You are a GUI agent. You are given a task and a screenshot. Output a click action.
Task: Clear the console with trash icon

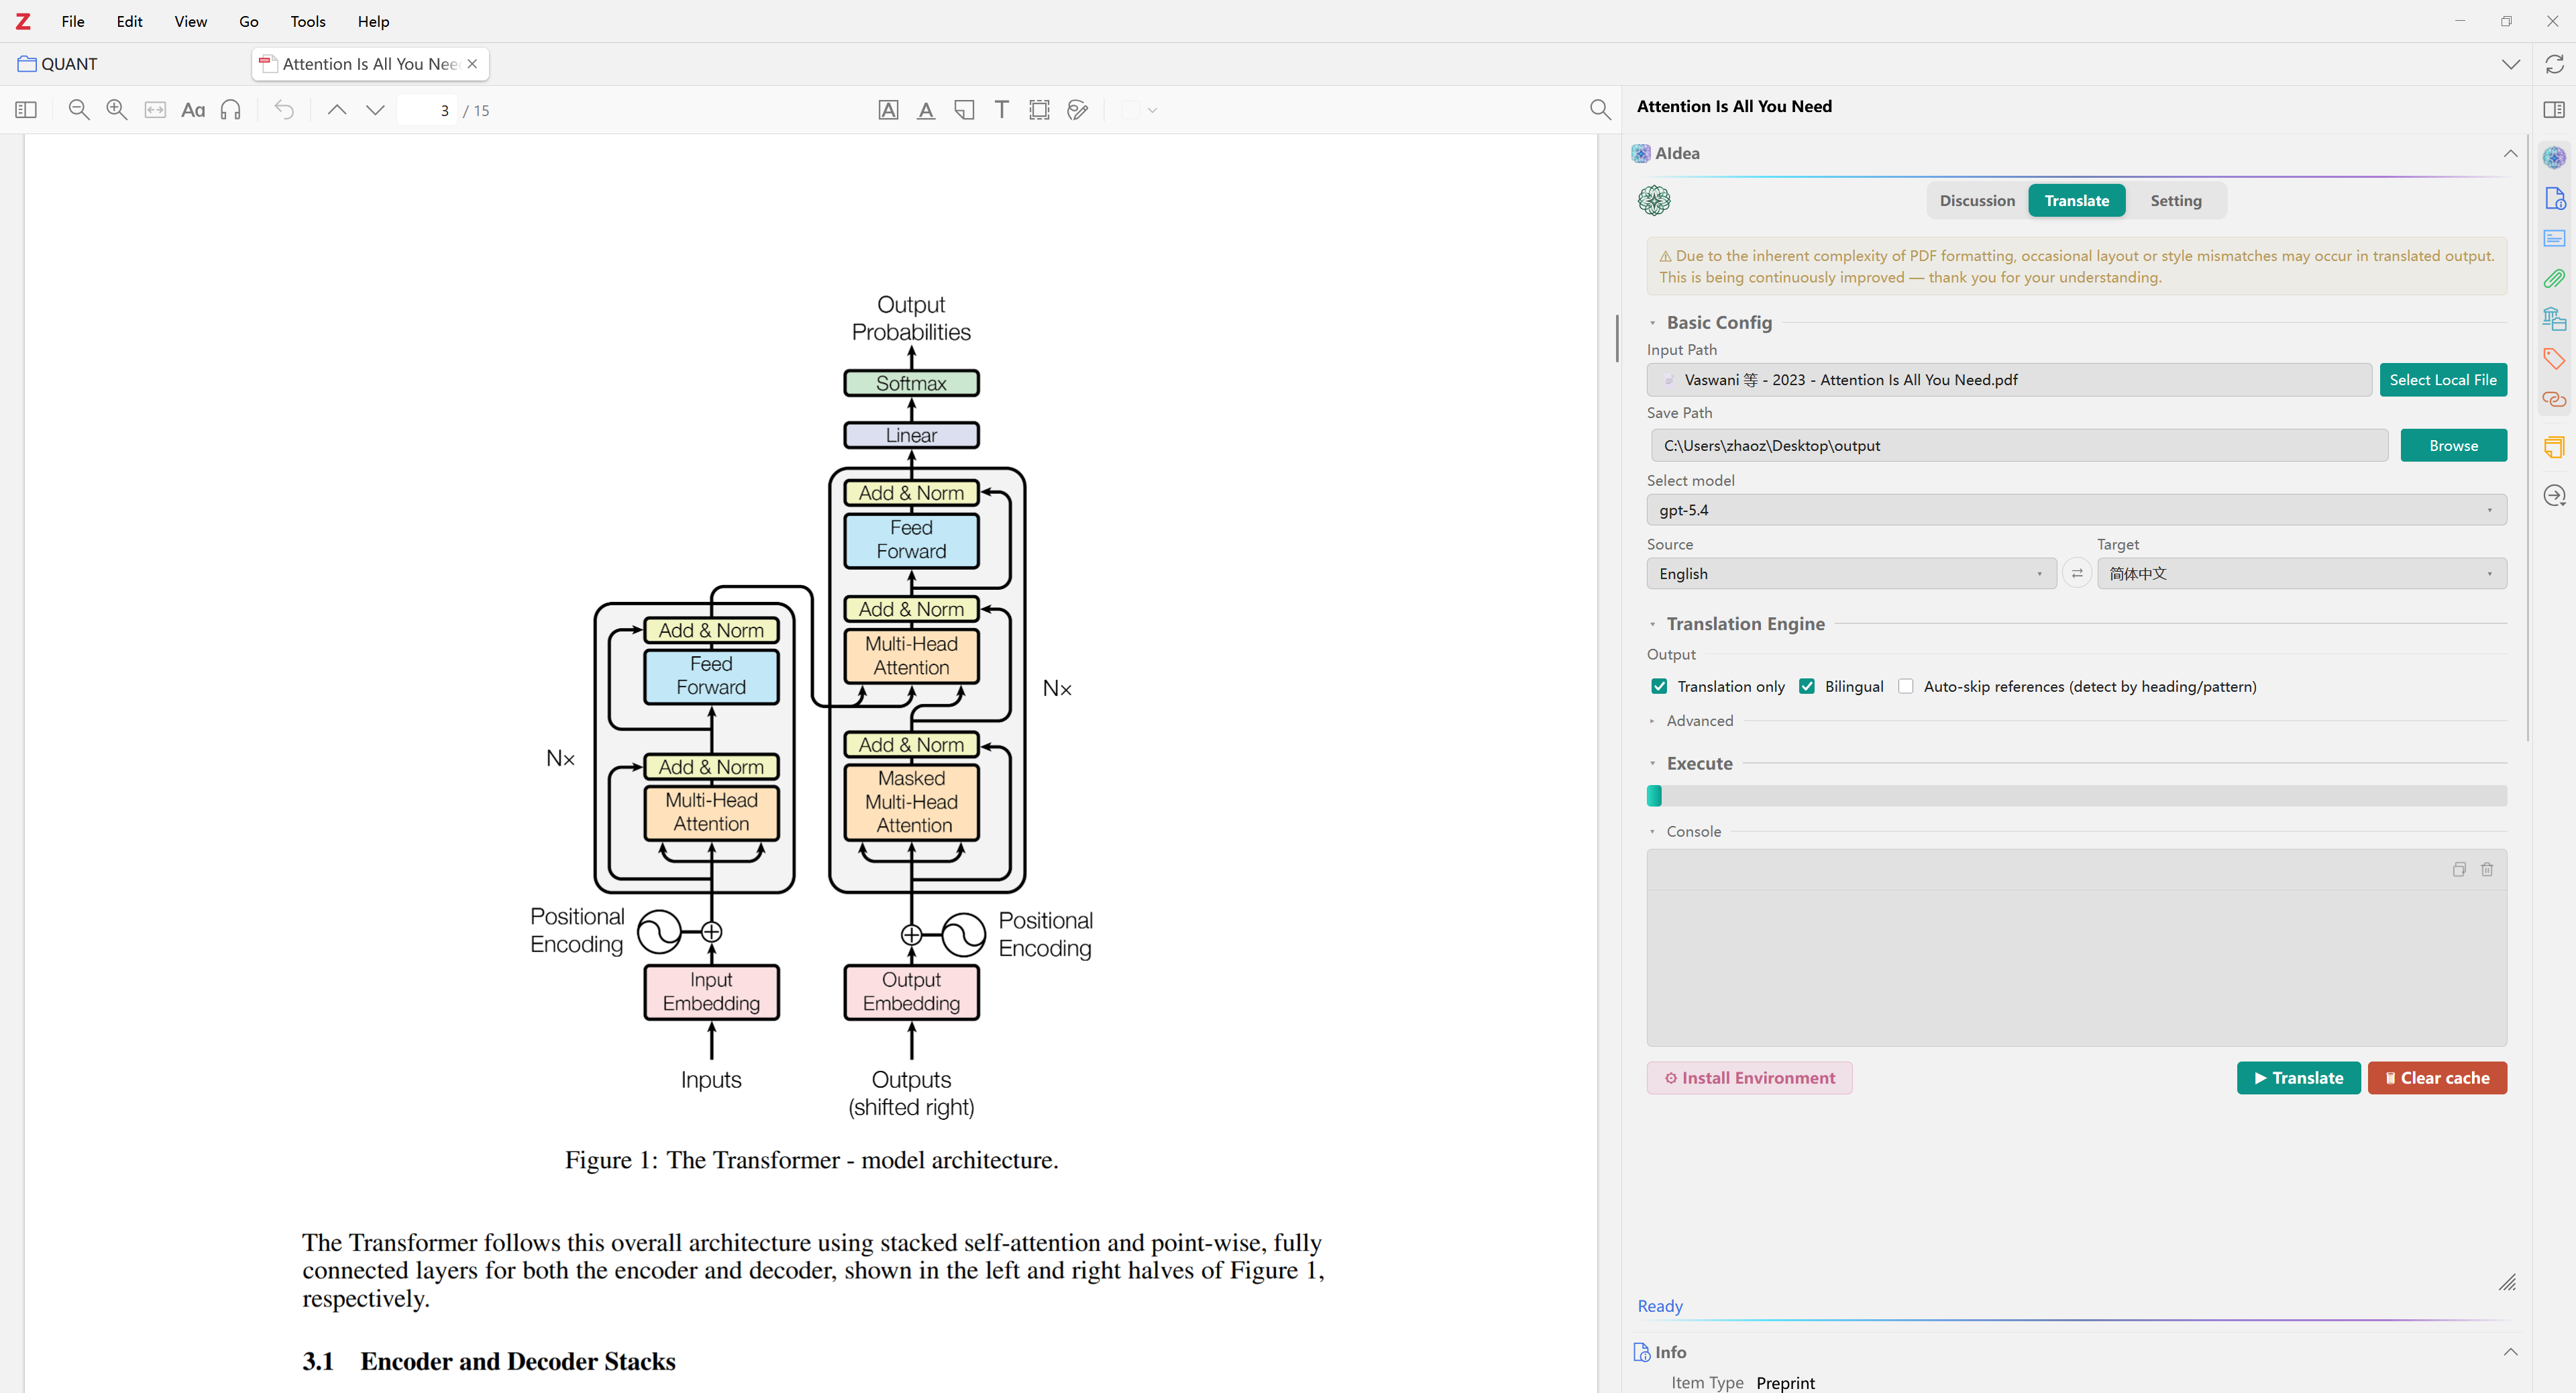(x=2487, y=869)
